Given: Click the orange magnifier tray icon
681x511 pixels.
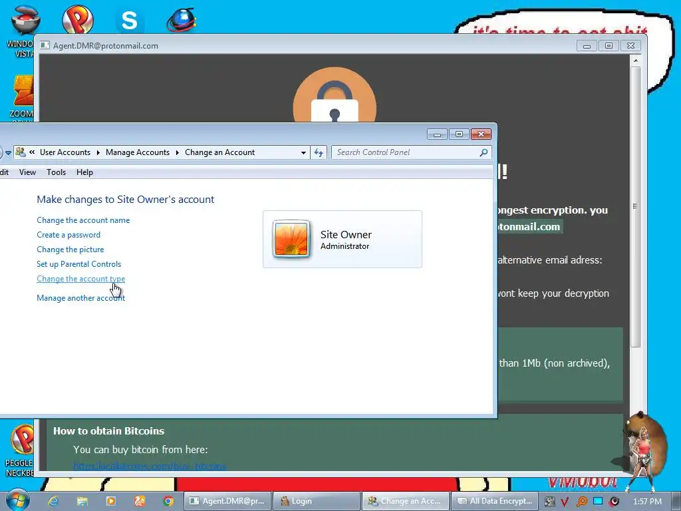Looking at the screenshot, I should click(x=581, y=502).
